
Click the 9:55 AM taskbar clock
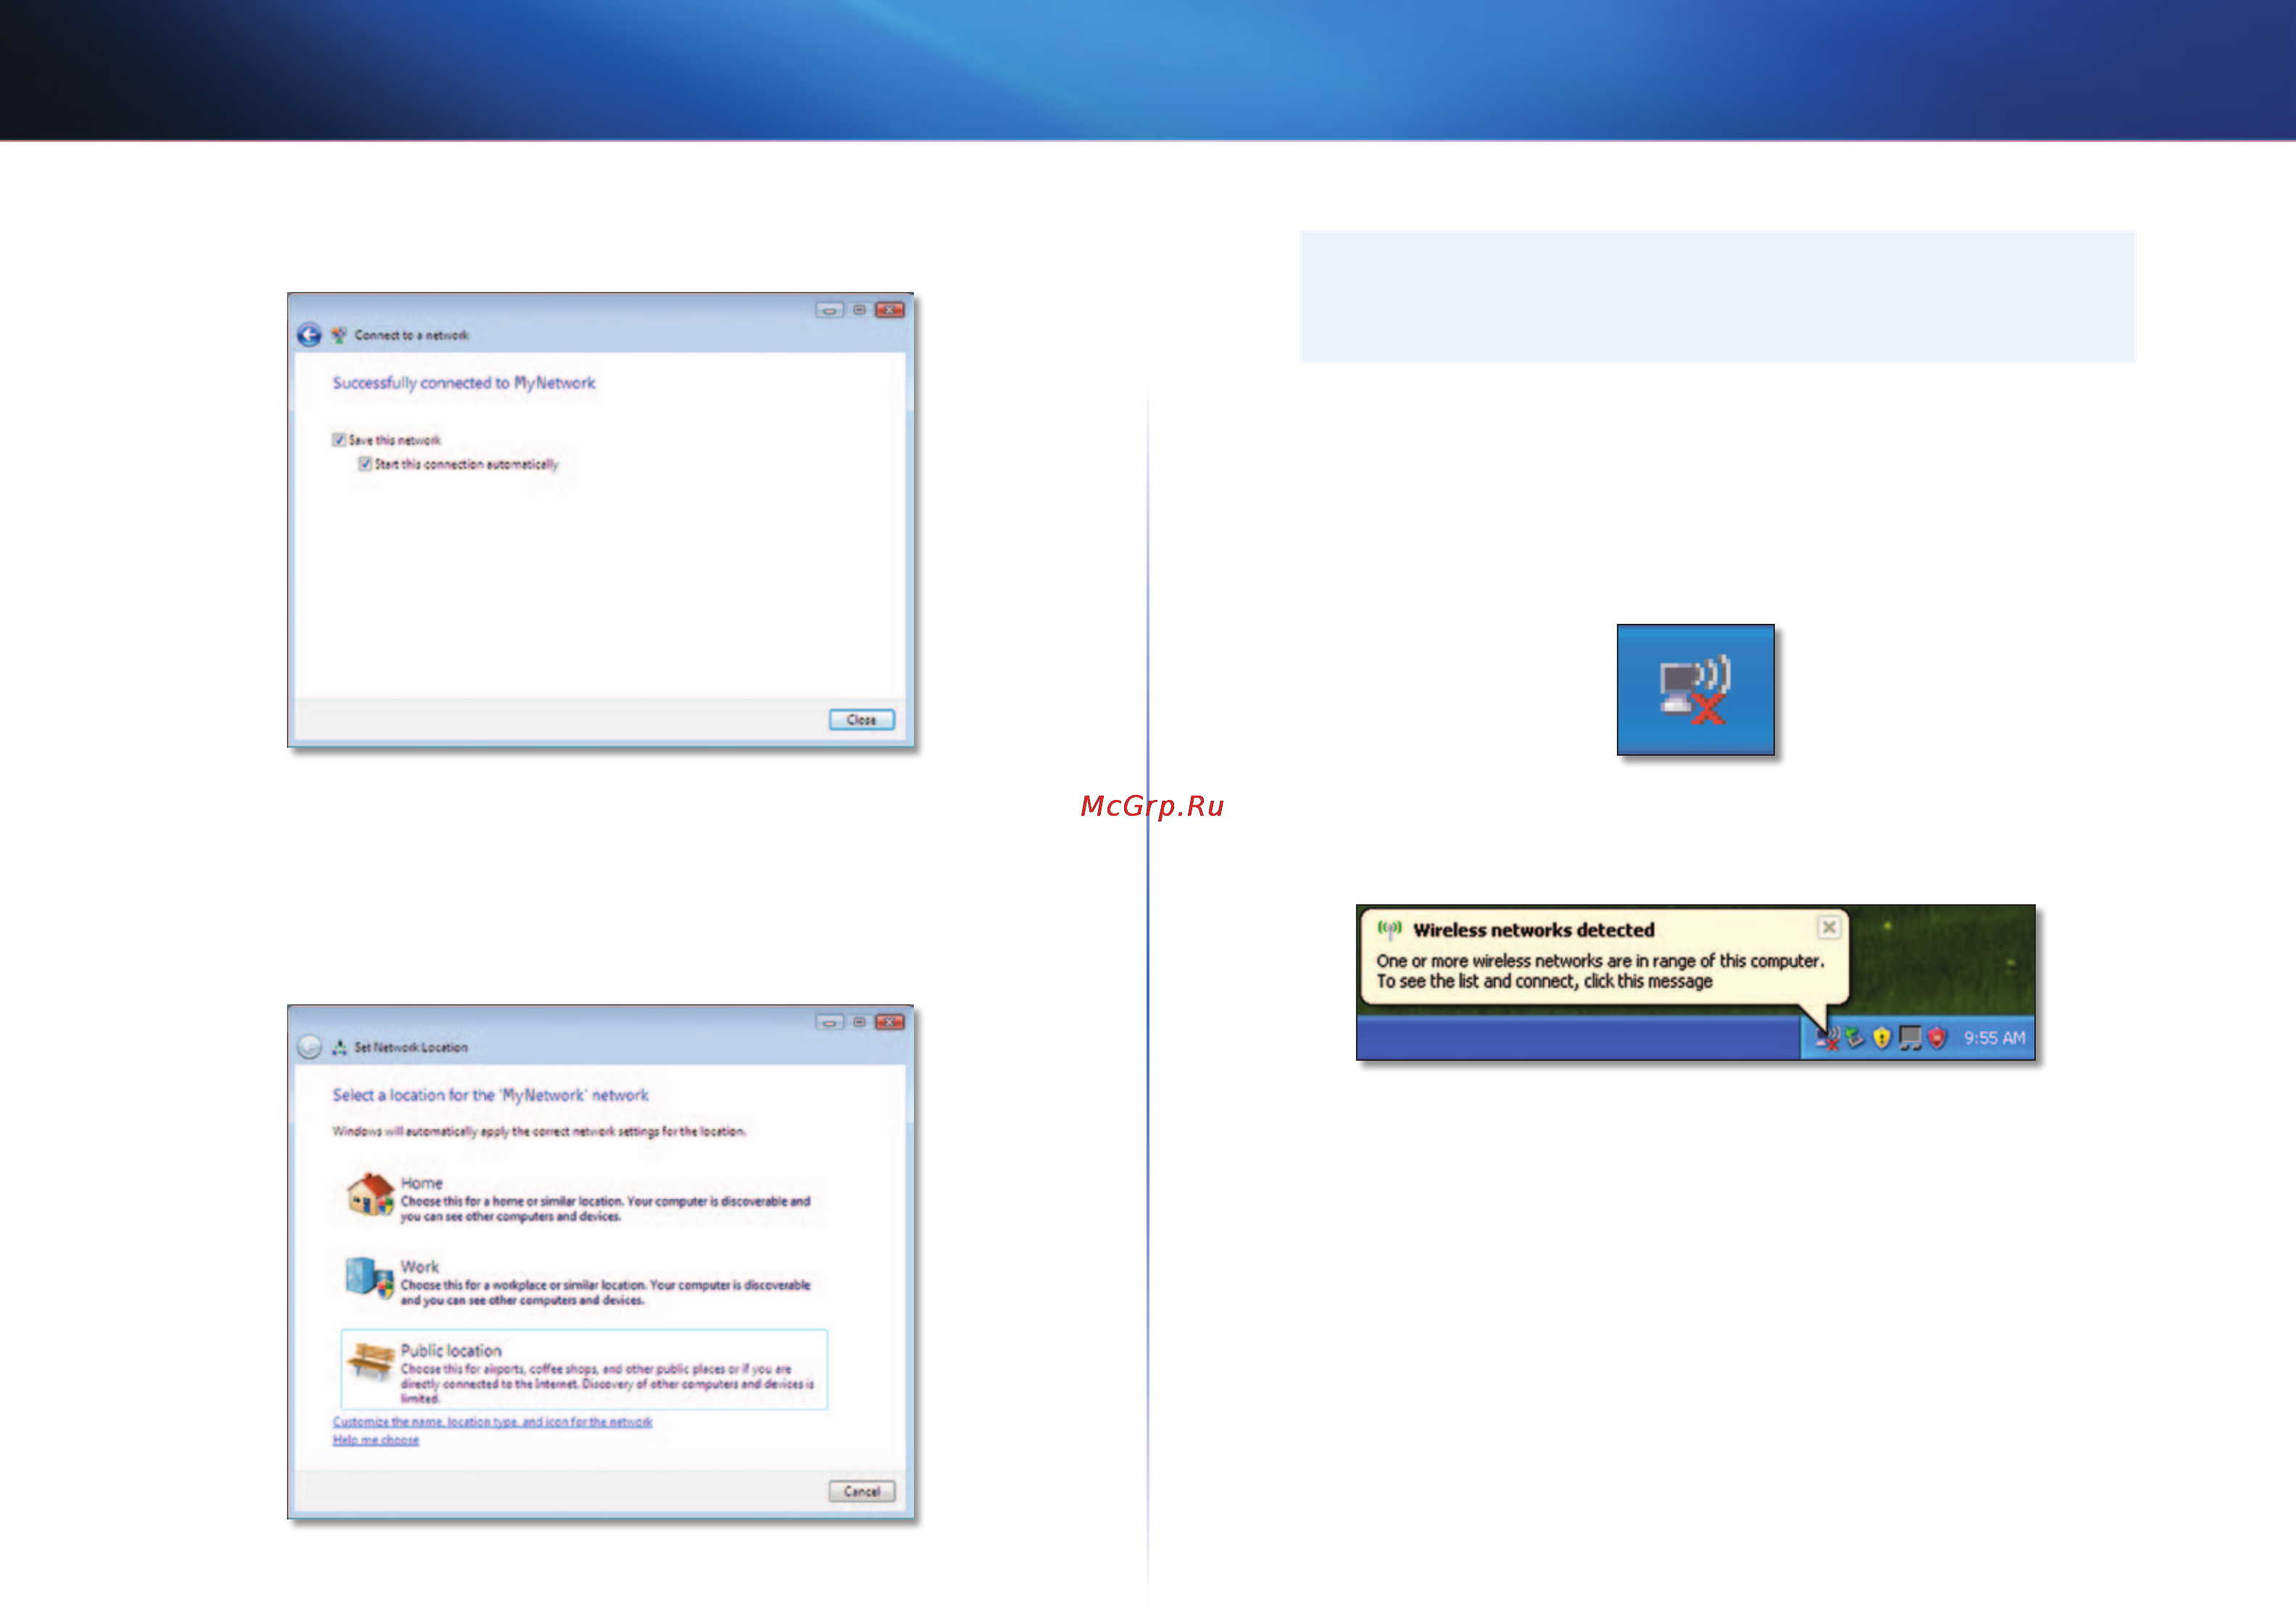point(1994,1038)
